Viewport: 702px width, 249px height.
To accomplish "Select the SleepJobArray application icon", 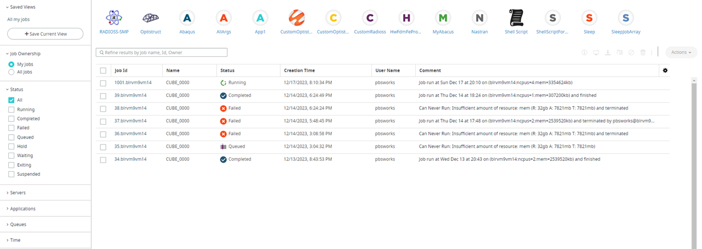I will point(626,18).
